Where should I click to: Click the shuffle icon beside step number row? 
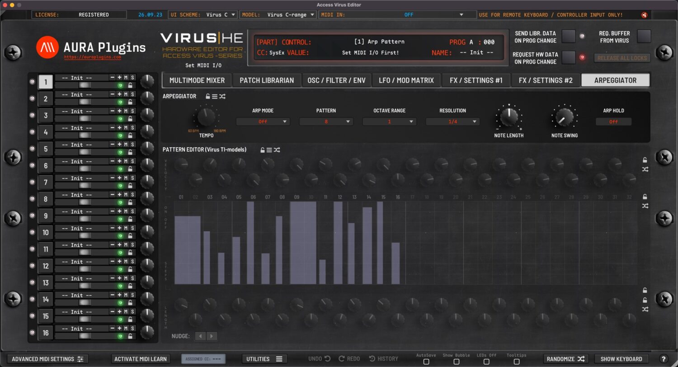(x=645, y=206)
